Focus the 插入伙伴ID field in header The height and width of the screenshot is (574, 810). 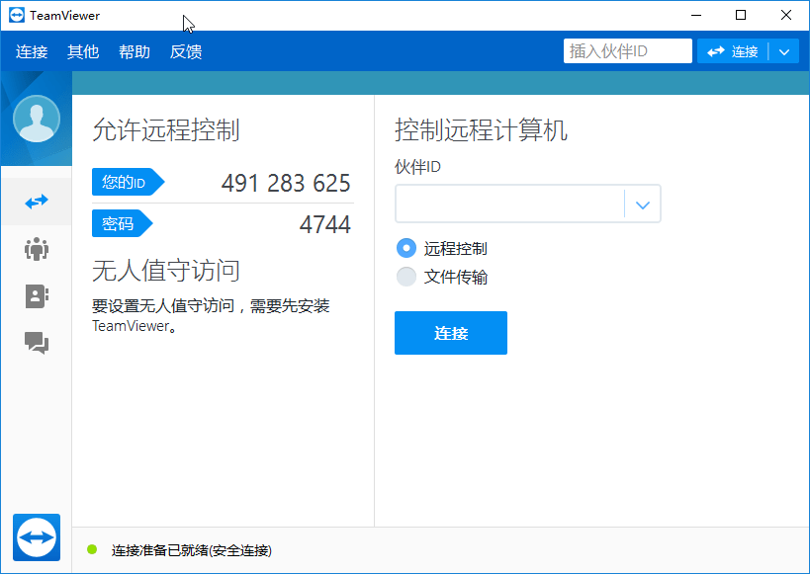click(x=627, y=51)
